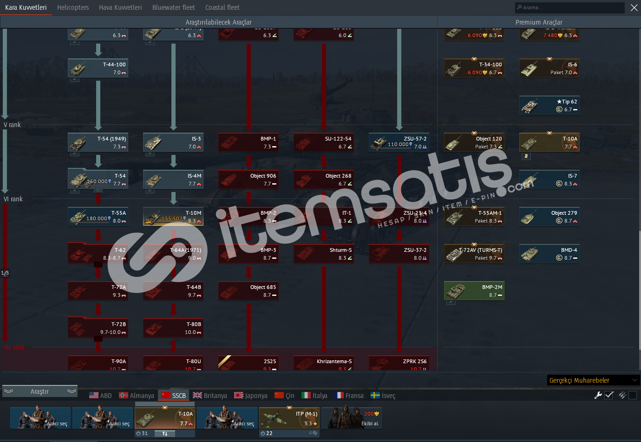The image size is (641, 442).
Task: Expand the T-72B vehicle group
Action: point(98,339)
